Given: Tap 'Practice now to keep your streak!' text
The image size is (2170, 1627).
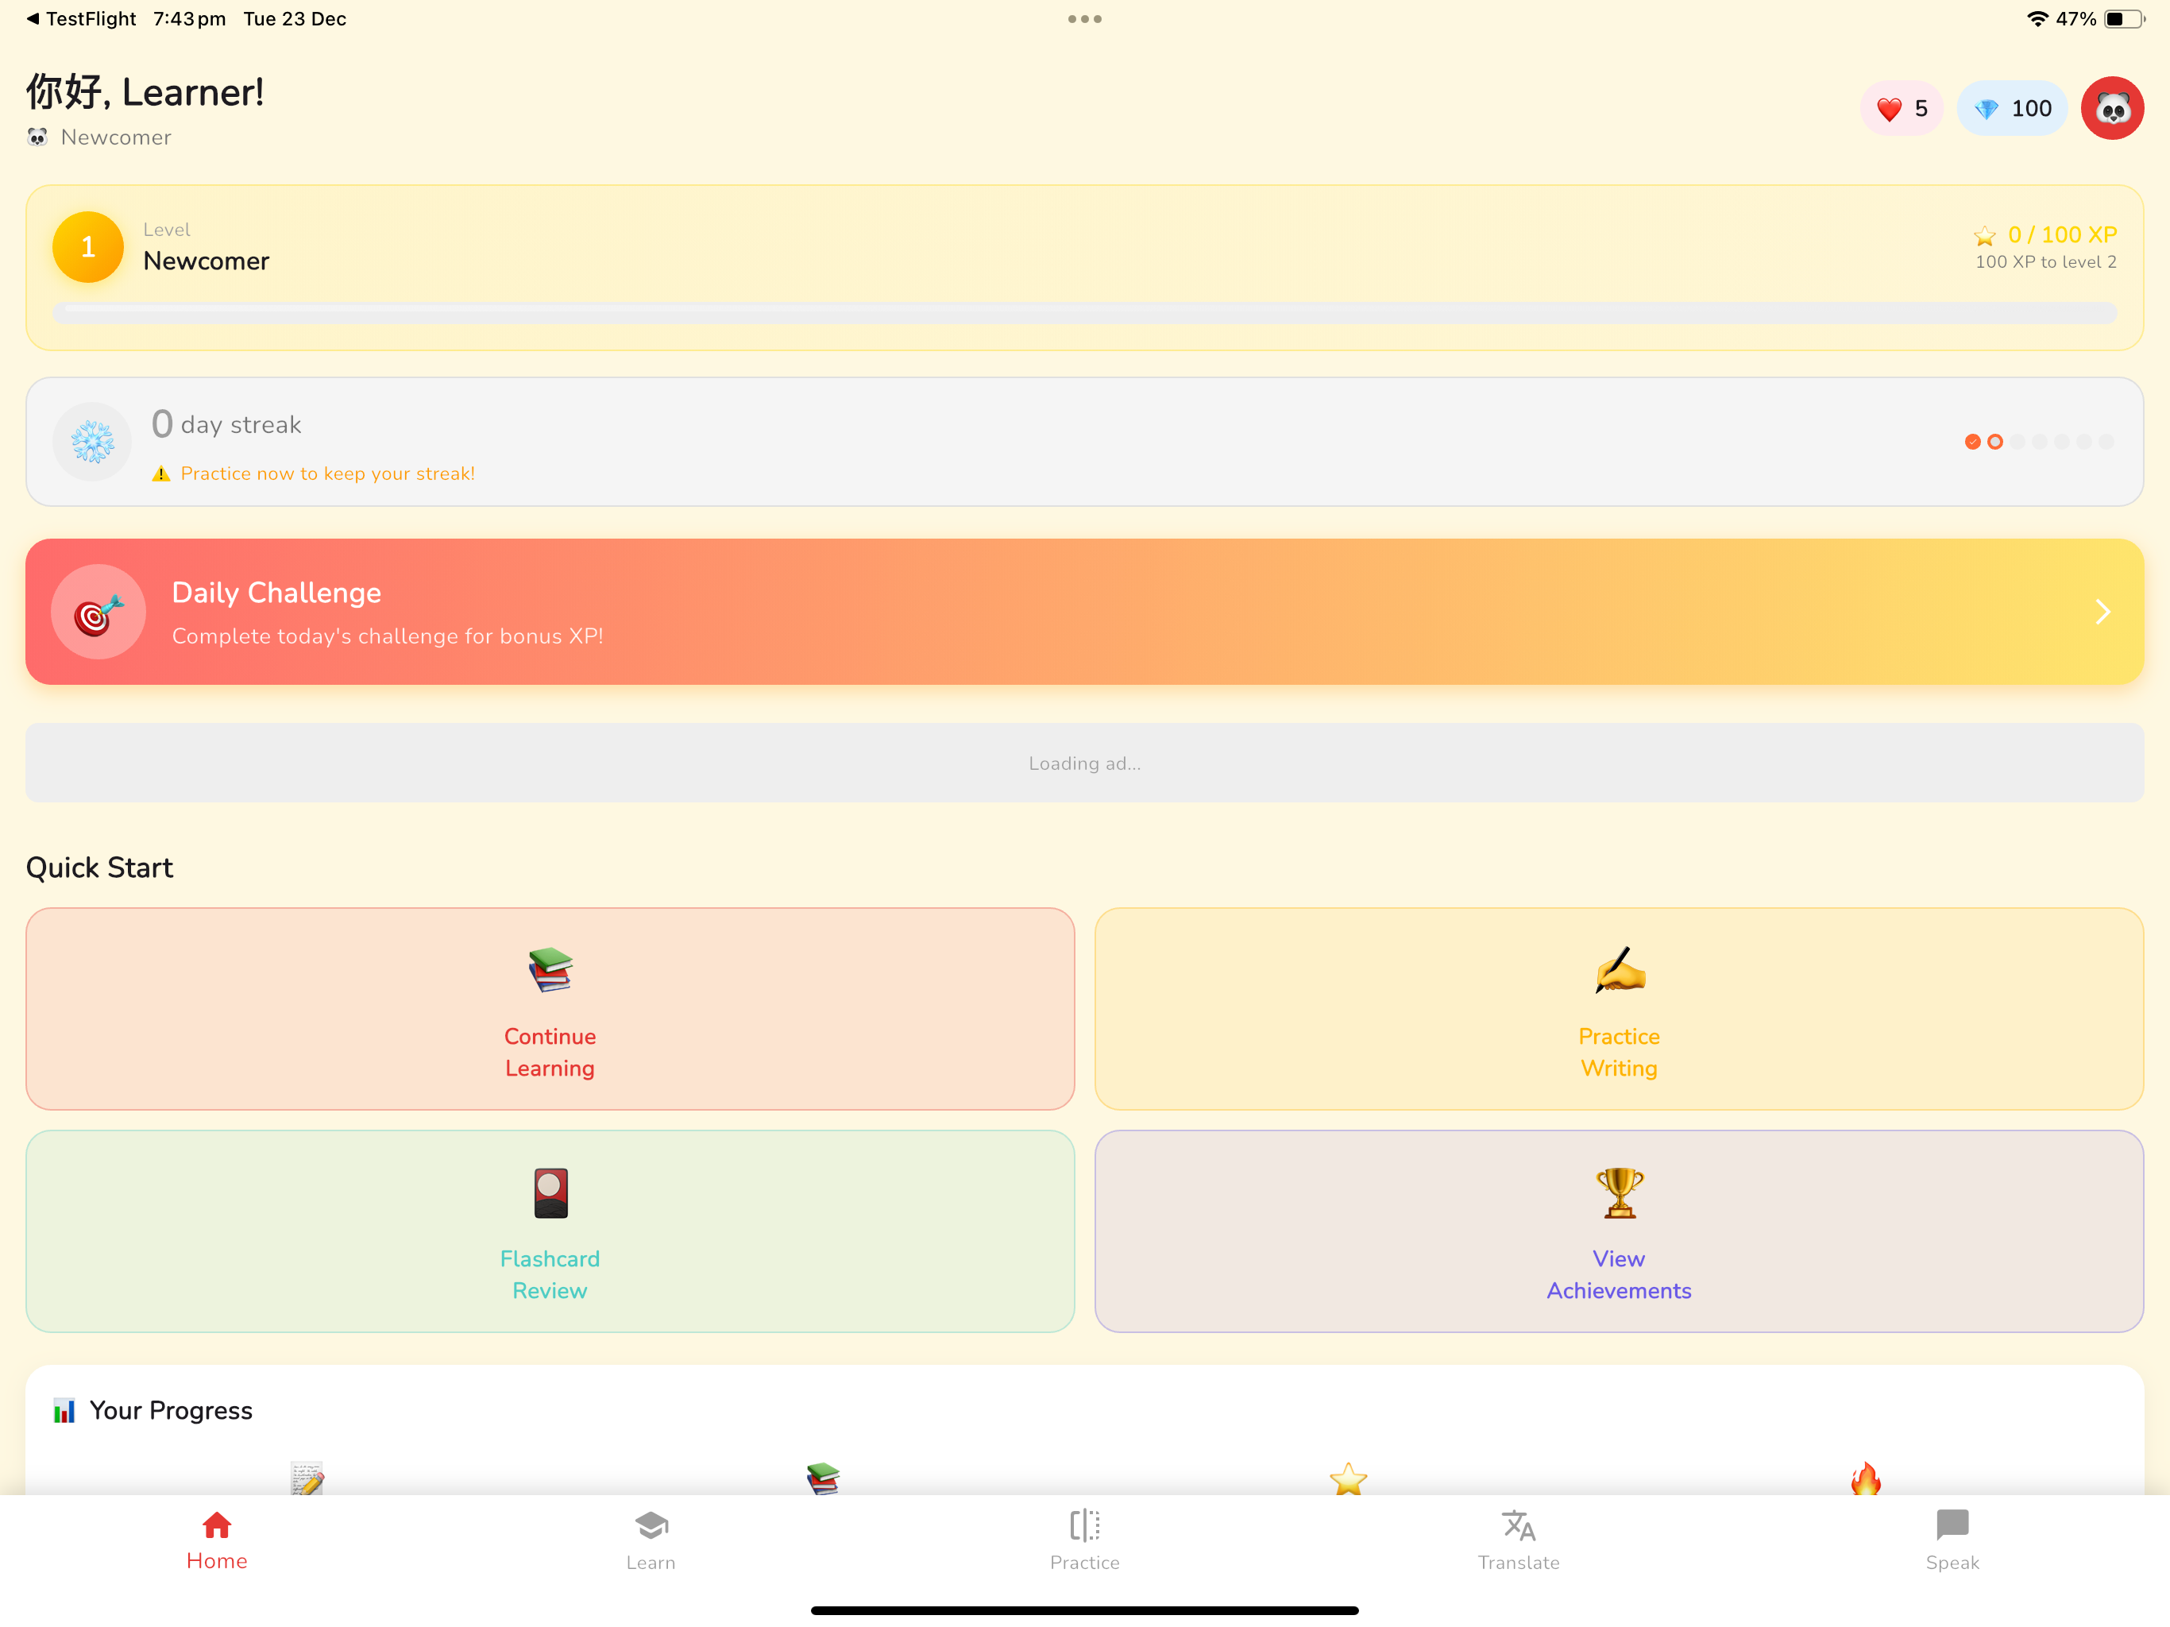Looking at the screenshot, I should (328, 474).
